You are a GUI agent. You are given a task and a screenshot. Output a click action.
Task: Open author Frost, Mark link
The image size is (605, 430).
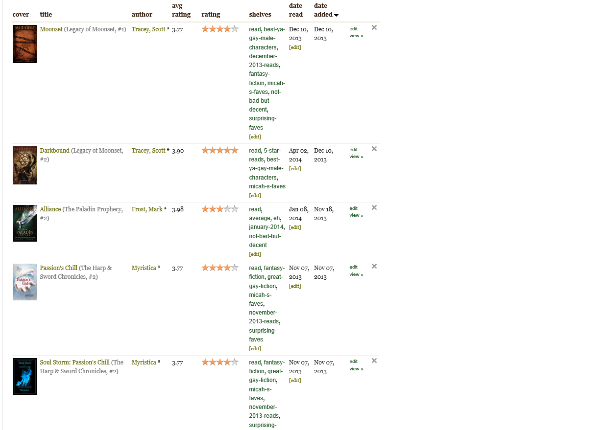147,209
